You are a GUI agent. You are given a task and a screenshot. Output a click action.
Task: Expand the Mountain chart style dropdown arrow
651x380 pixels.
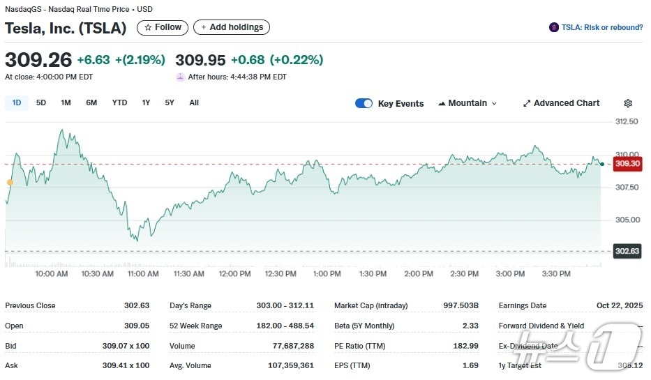(x=495, y=103)
